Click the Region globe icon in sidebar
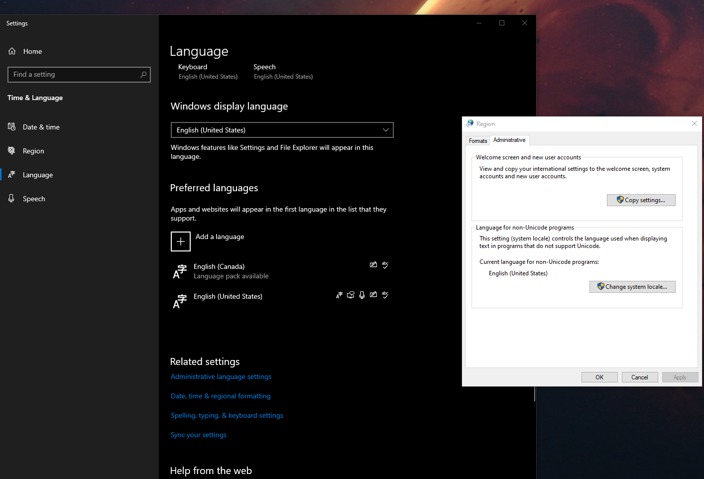Viewport: 704px width, 479px height. pos(11,151)
